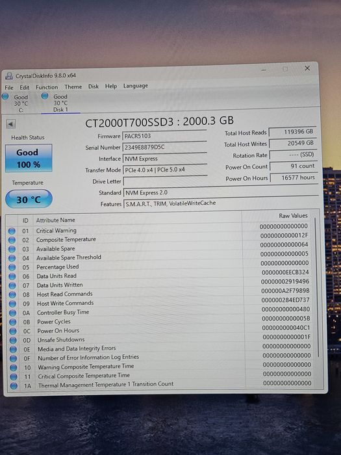Click the Good 100 % health status button
Screen dimensions: 341x455
29,158
